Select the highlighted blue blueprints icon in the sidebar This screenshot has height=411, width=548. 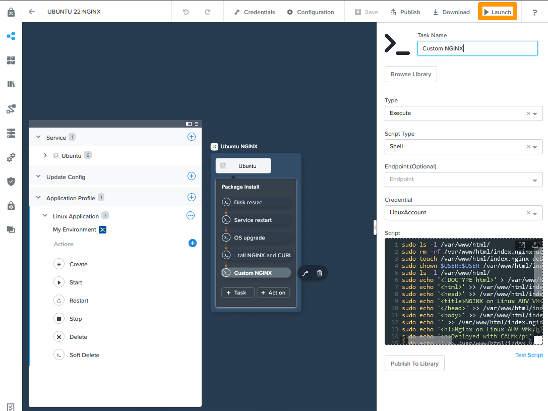tap(11, 36)
